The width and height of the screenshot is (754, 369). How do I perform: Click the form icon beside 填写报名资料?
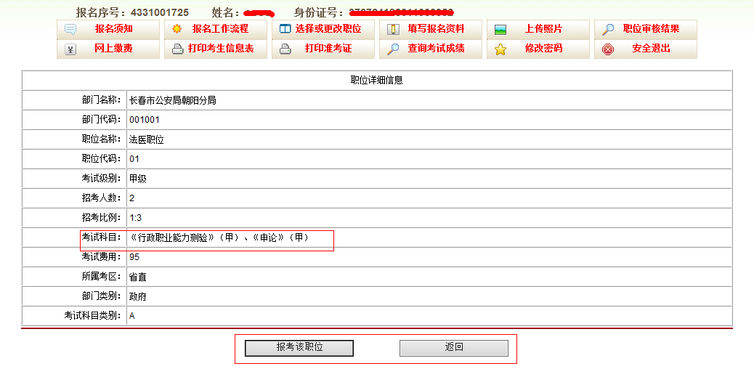click(393, 30)
